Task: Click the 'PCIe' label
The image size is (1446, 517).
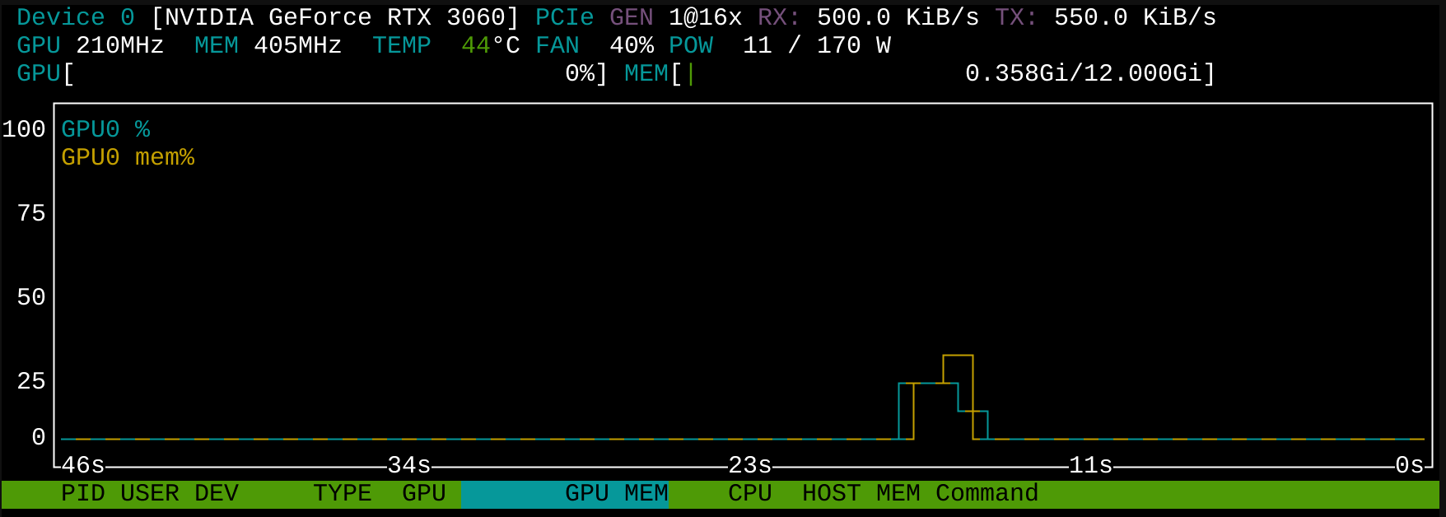Action: (565, 17)
